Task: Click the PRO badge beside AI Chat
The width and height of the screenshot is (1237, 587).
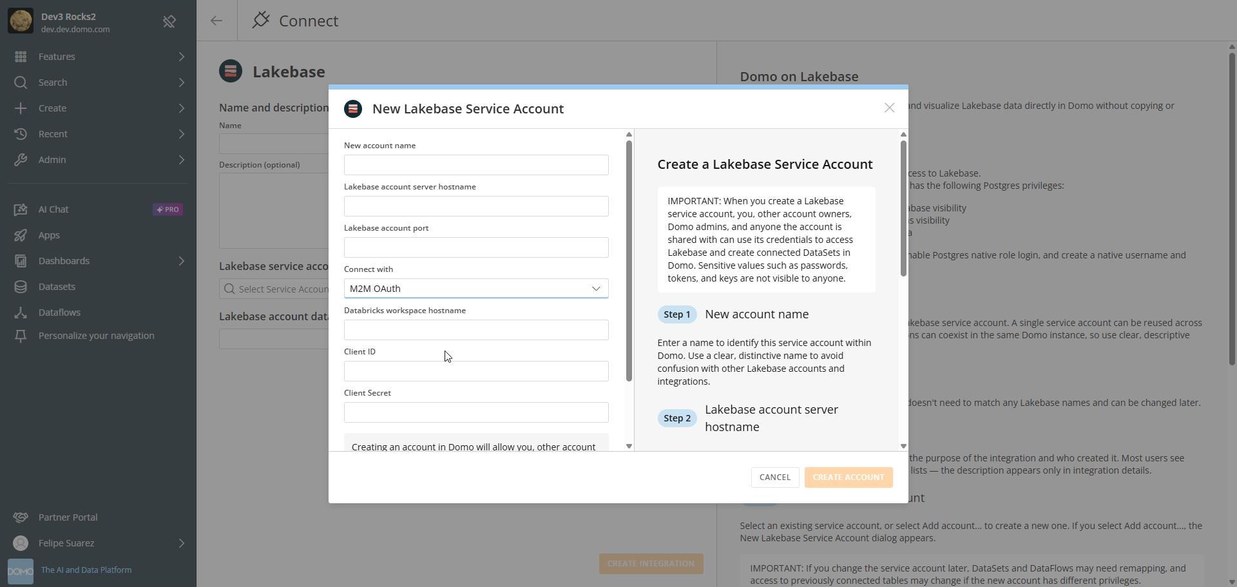Action: 168,209
